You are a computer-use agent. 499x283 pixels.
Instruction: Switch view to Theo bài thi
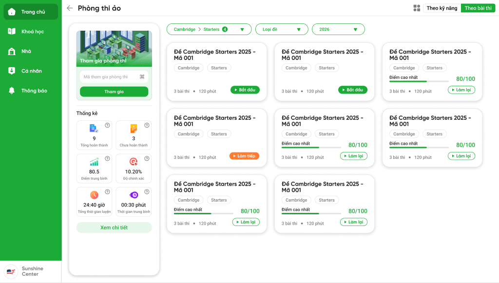478,8
